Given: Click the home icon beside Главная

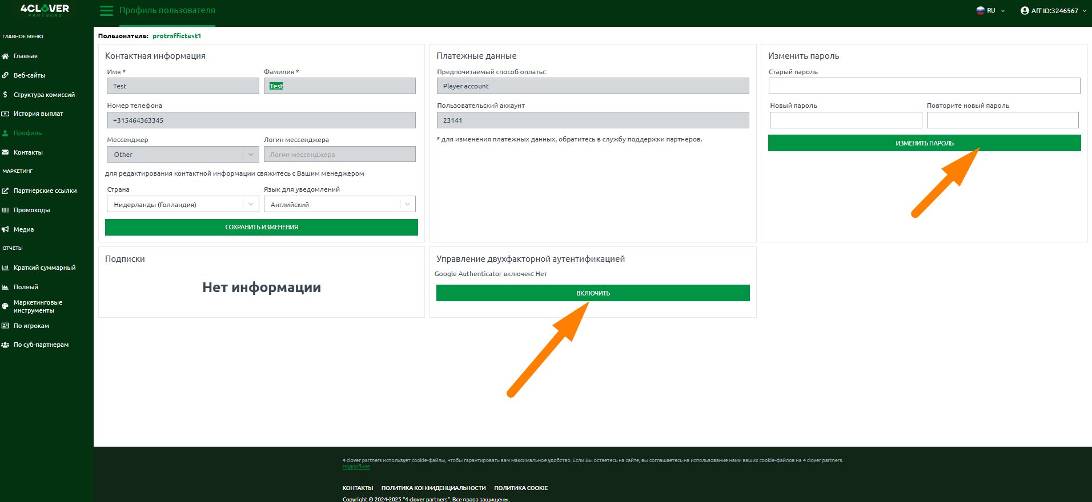Looking at the screenshot, I should [x=5, y=56].
